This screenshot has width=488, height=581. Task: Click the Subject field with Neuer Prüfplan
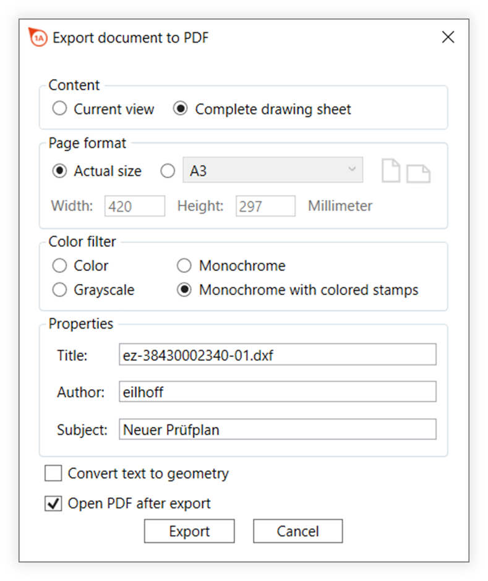[277, 429]
